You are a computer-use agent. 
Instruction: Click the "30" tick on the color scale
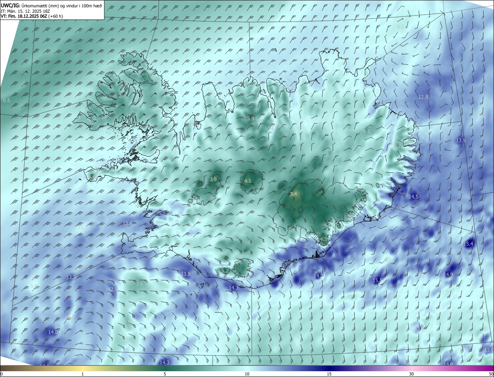click(x=411, y=374)
